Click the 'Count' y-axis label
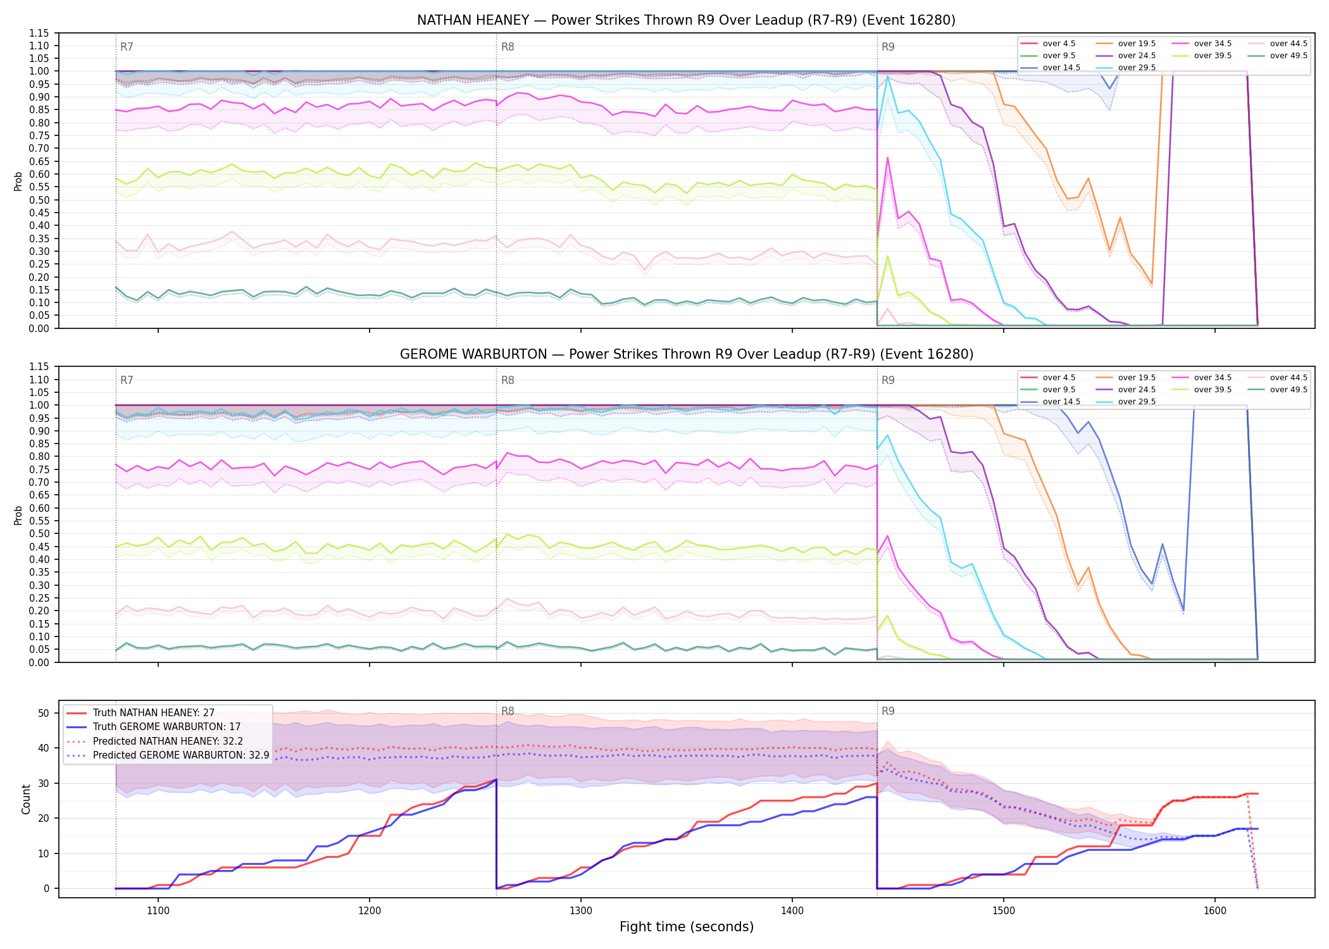This screenshot has height=949, width=1329. pos(26,799)
